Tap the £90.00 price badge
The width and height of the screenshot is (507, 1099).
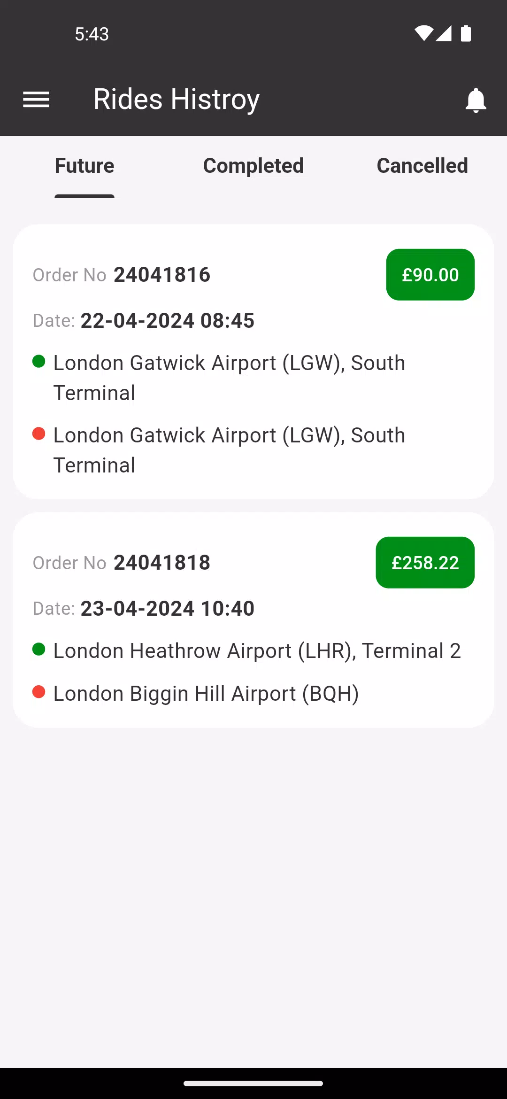click(430, 275)
